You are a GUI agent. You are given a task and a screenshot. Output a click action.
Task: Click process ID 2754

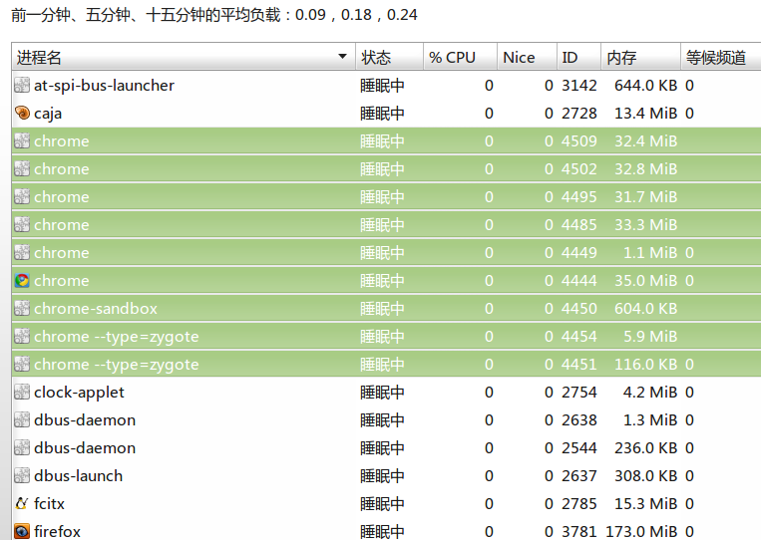tap(579, 392)
